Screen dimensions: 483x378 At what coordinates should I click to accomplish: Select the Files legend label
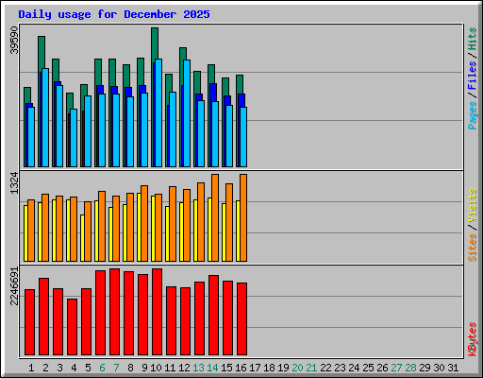(x=473, y=76)
